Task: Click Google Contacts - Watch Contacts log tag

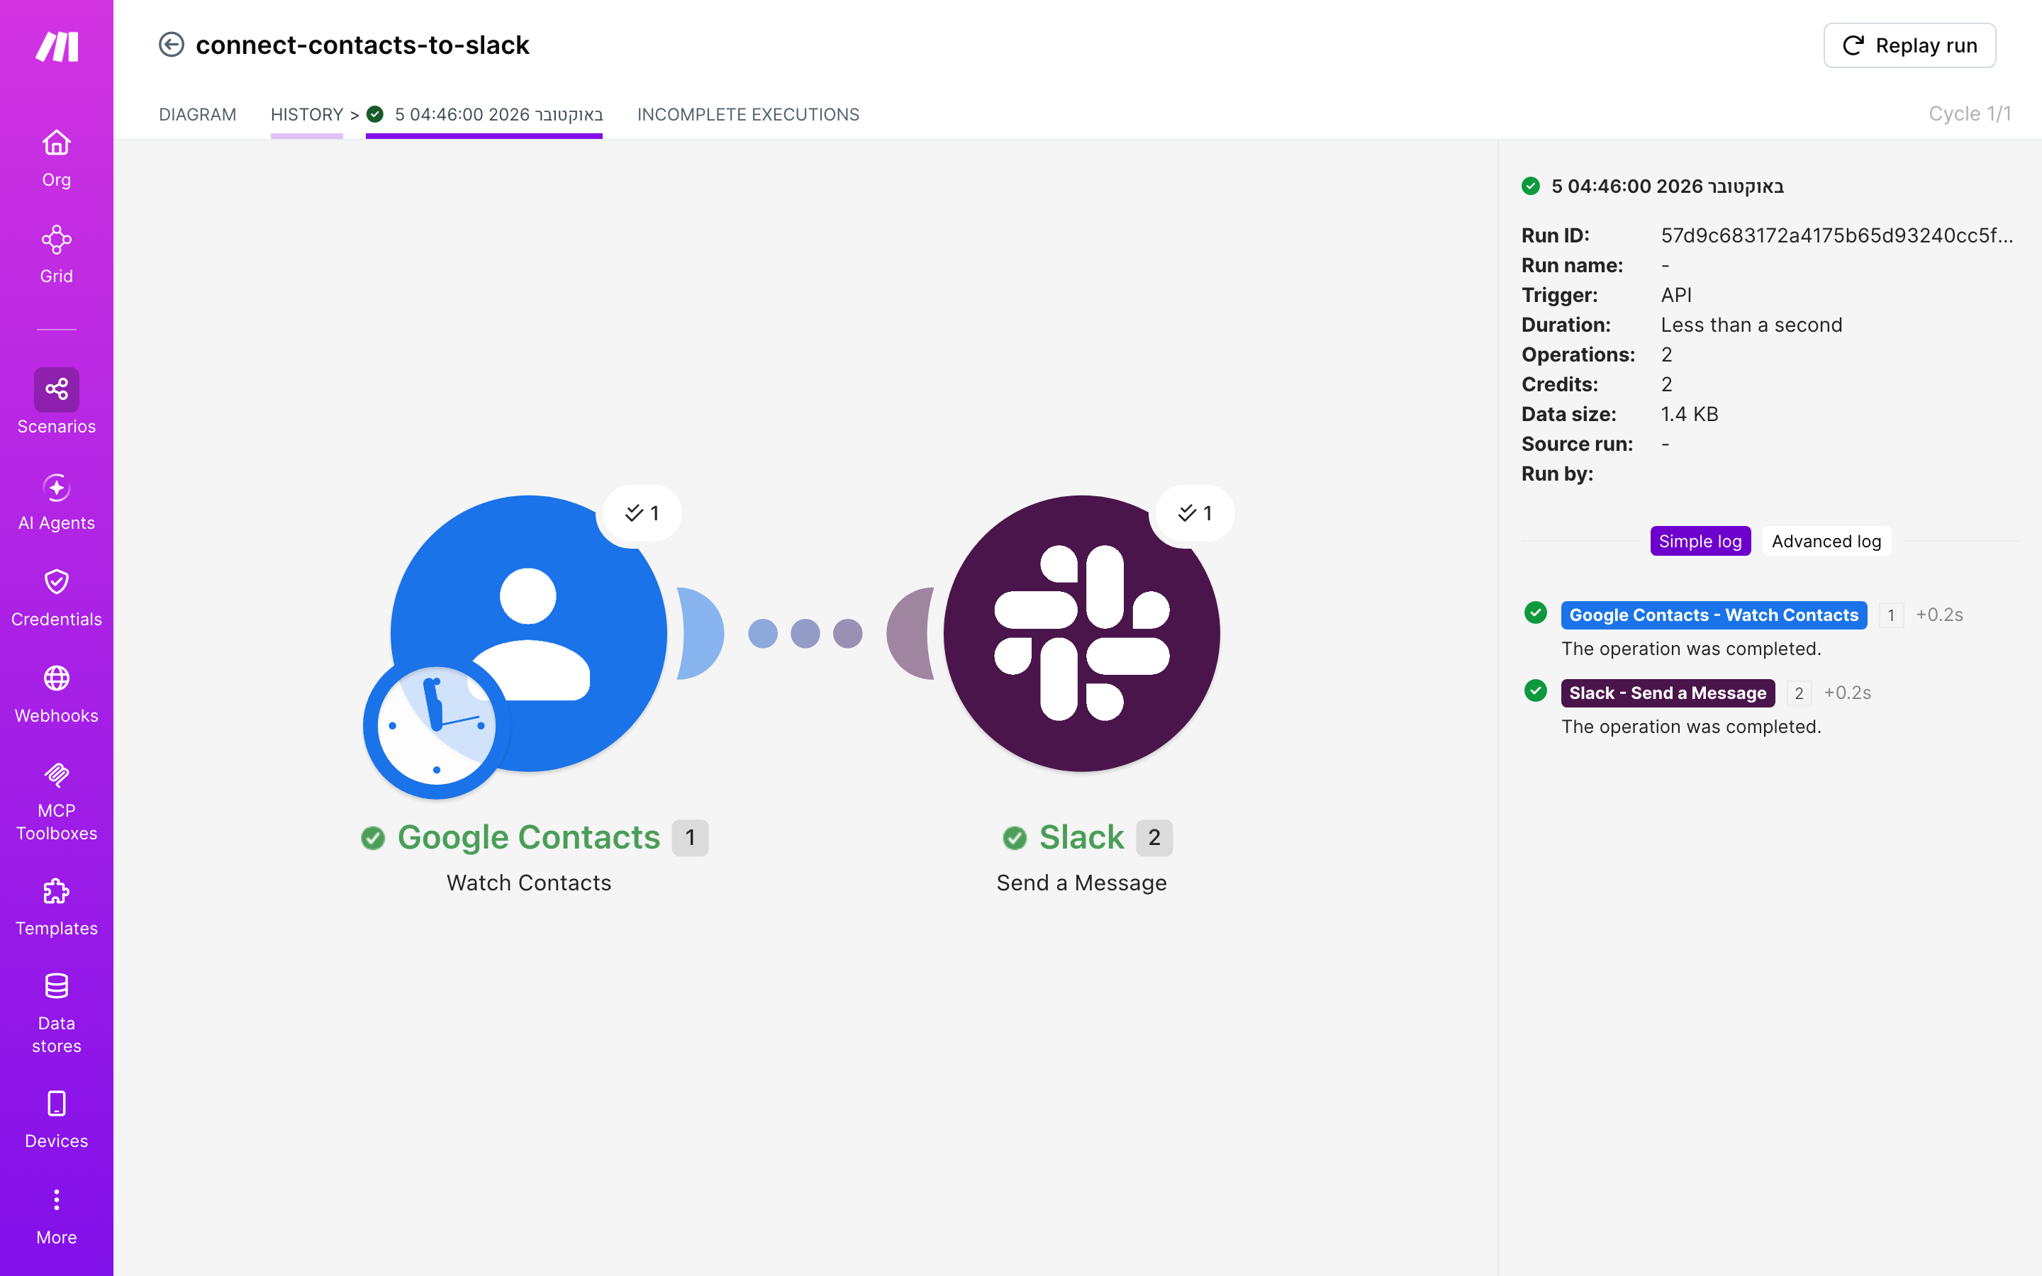Action: (1714, 615)
